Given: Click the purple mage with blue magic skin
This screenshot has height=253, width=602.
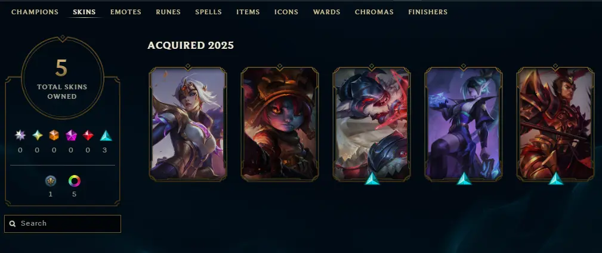Looking at the screenshot, I should (x=464, y=123).
